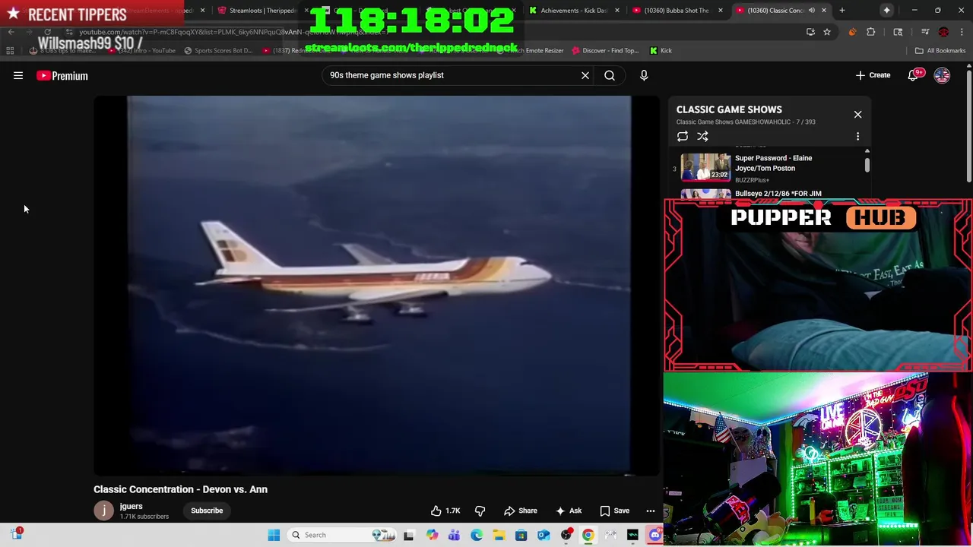Like the video with 1.7K likes
Screen dimensions: 973x547
445,511
